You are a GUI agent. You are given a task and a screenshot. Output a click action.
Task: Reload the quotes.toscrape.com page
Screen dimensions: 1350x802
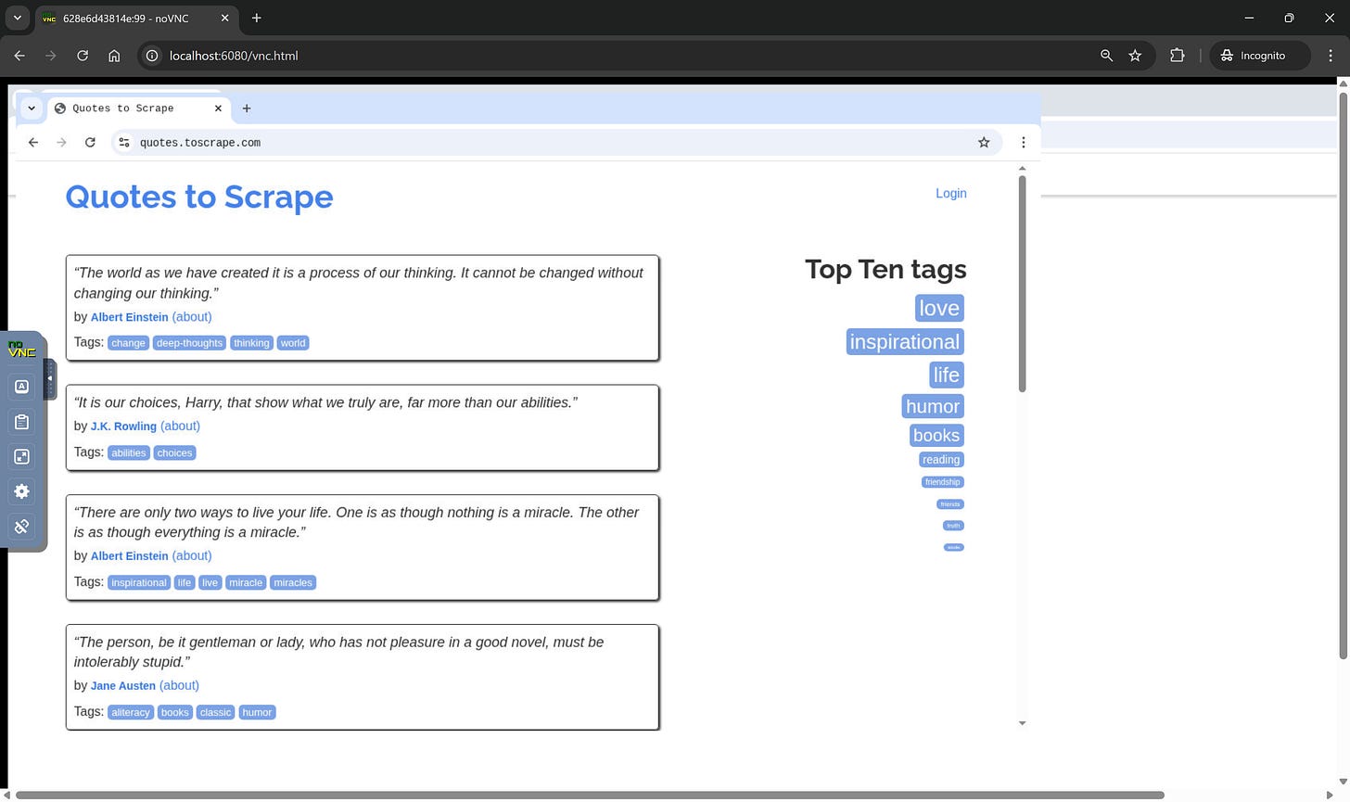(90, 142)
